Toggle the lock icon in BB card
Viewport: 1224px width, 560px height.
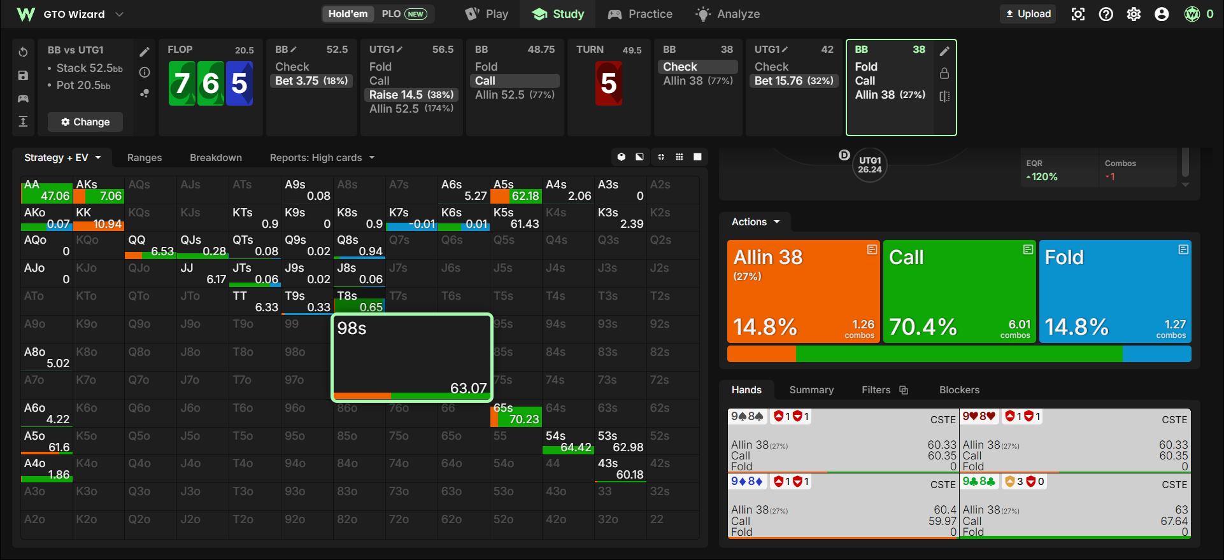click(x=944, y=74)
